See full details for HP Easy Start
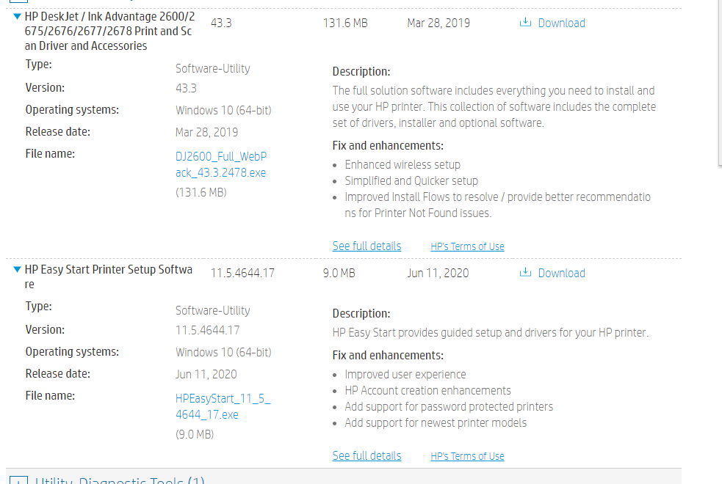This screenshot has width=722, height=484. [x=367, y=455]
